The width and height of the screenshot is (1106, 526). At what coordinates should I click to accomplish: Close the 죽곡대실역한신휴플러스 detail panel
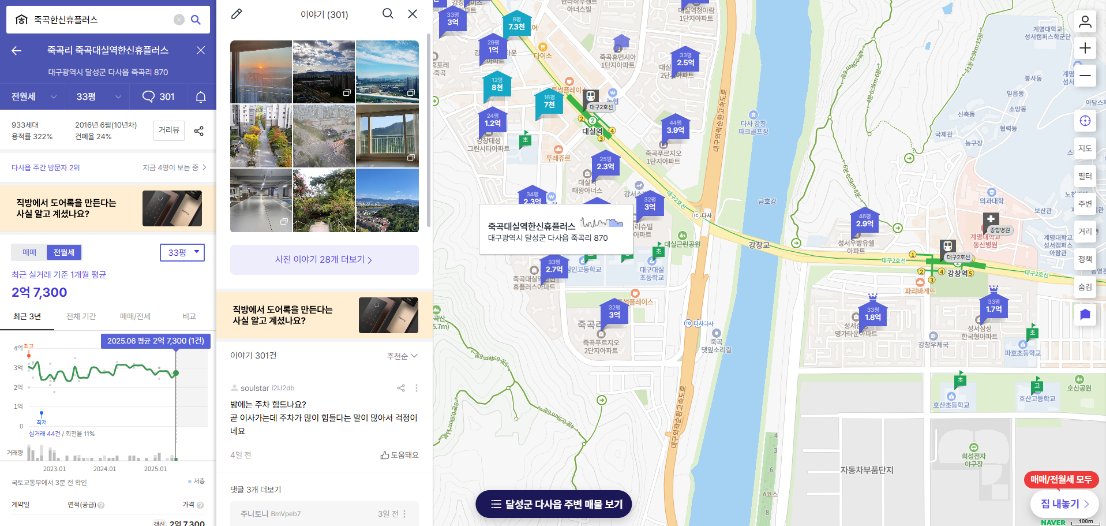pyautogui.click(x=201, y=50)
